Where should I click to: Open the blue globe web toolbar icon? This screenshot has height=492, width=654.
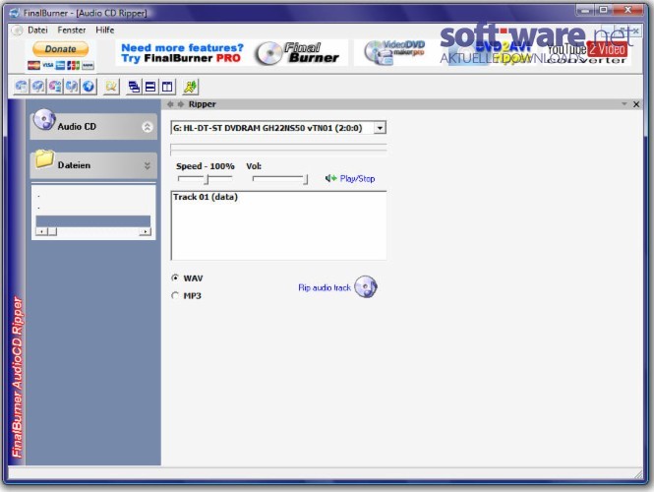(89, 87)
